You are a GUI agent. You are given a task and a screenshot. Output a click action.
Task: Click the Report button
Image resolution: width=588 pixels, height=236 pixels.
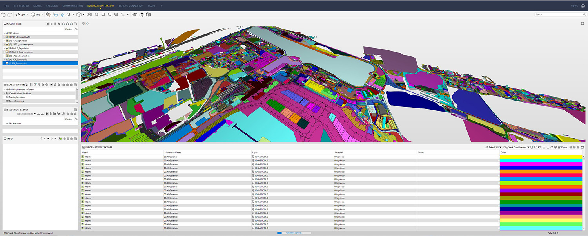coord(563,147)
